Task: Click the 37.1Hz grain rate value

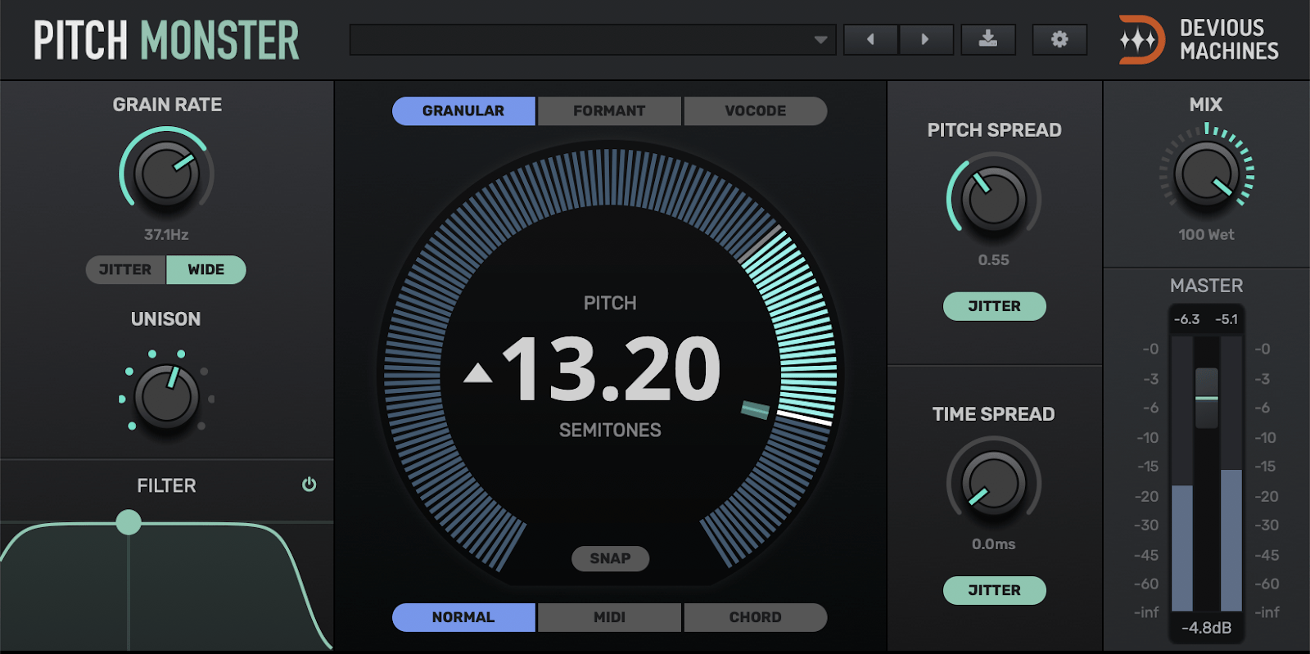Action: point(166,235)
